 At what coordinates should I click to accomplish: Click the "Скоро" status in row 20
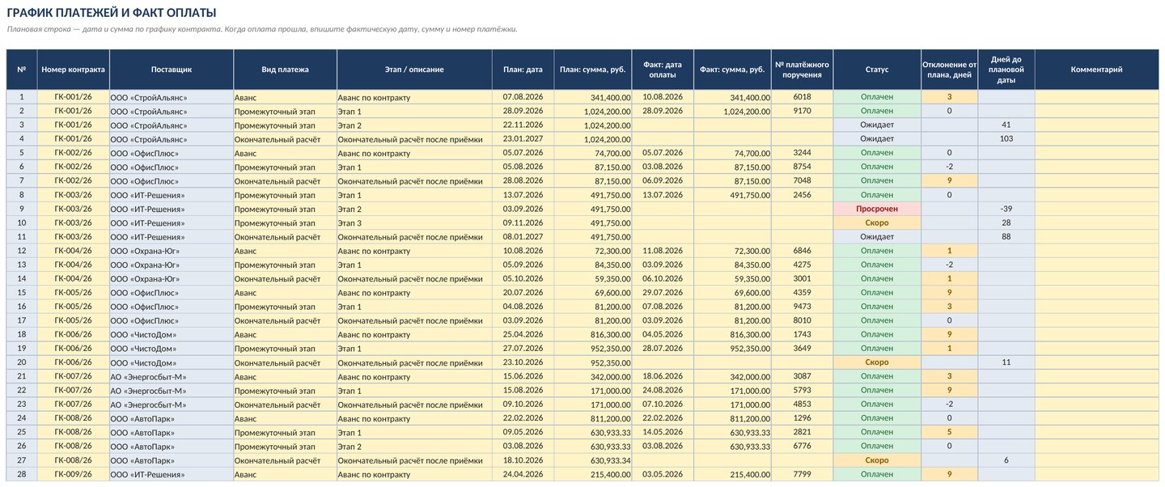coord(877,362)
